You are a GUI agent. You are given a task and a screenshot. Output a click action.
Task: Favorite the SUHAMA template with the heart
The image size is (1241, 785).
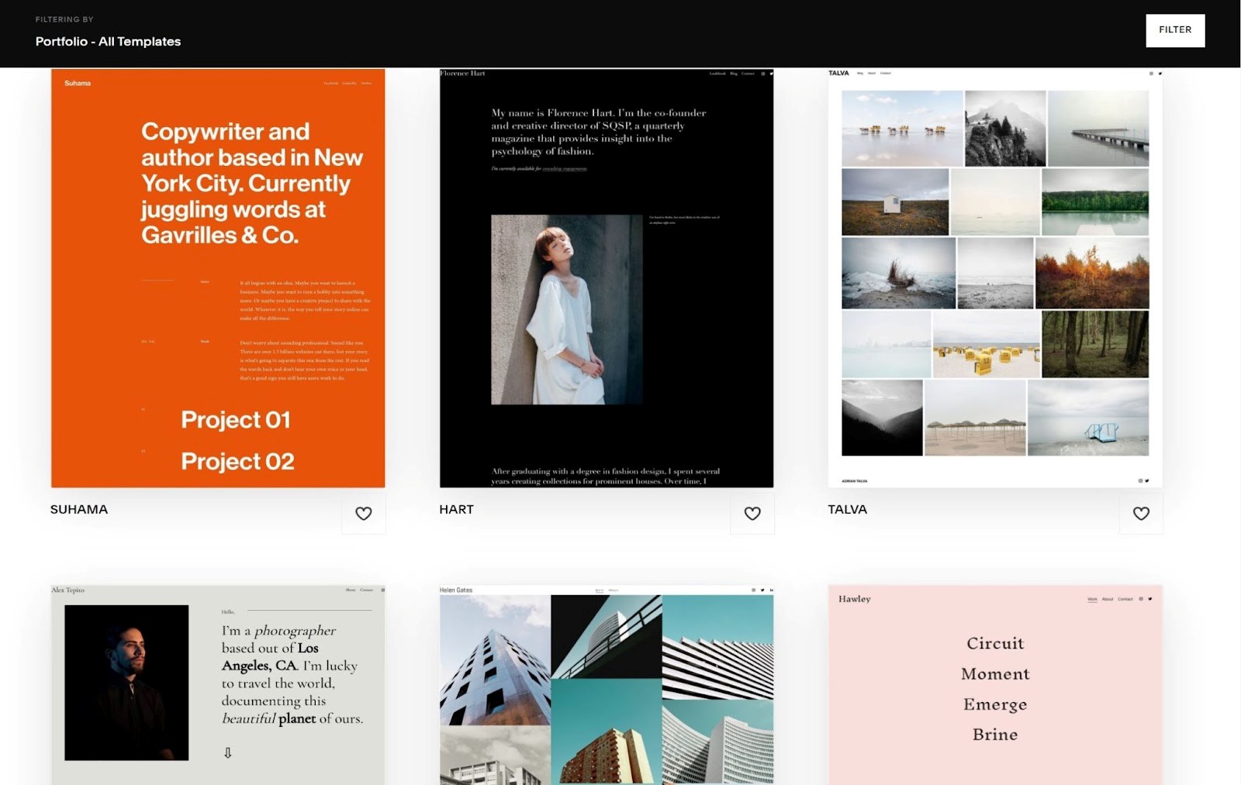pos(363,513)
